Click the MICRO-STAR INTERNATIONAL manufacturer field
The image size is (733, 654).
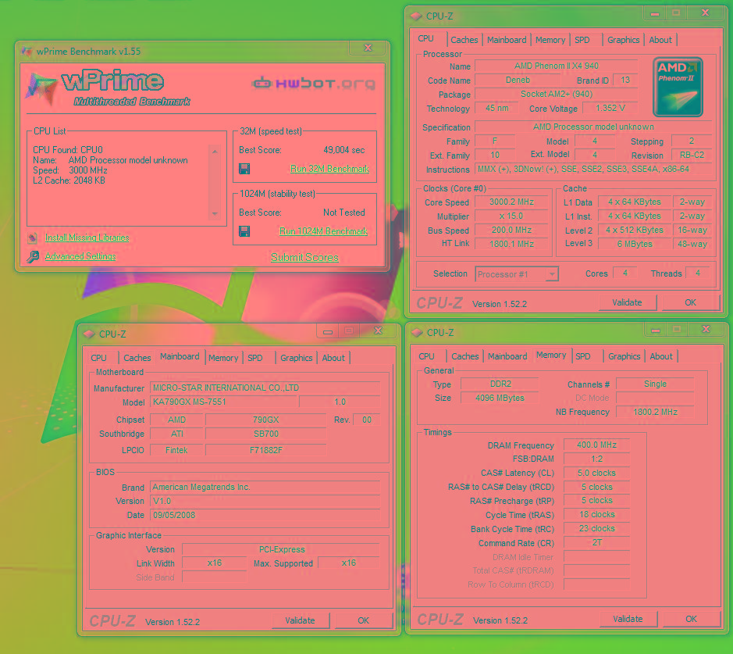(265, 388)
